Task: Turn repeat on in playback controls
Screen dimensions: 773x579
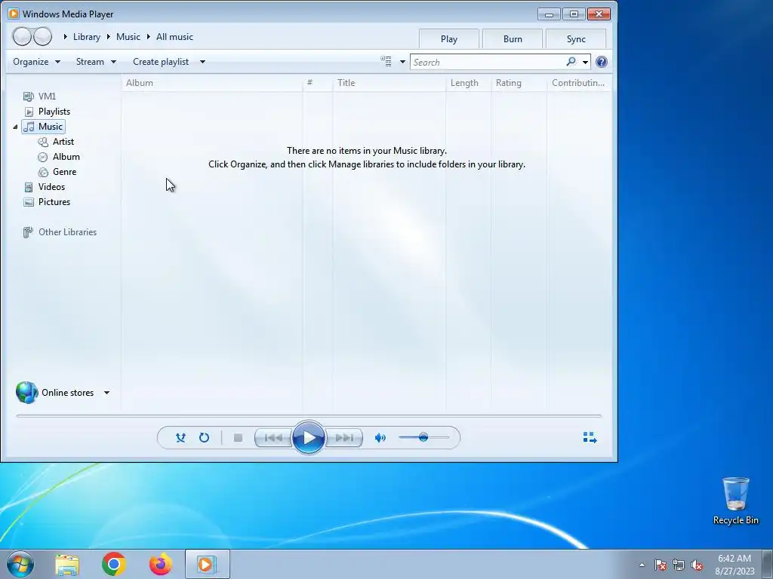Action: point(204,438)
